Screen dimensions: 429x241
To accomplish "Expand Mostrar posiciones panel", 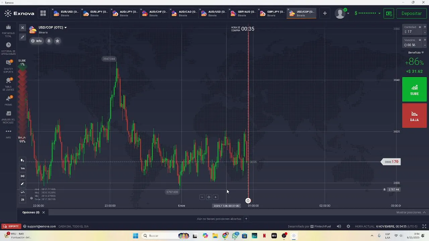I will (x=411, y=212).
